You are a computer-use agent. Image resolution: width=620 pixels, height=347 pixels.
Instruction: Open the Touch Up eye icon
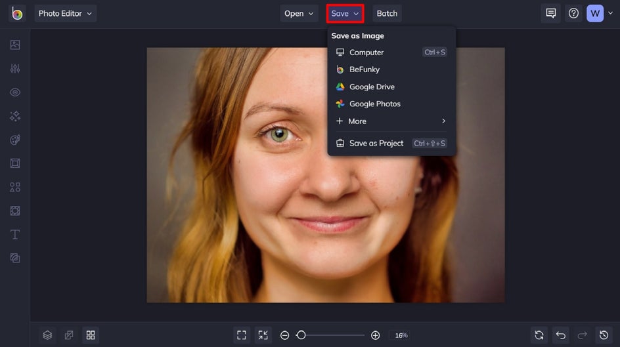tap(15, 92)
